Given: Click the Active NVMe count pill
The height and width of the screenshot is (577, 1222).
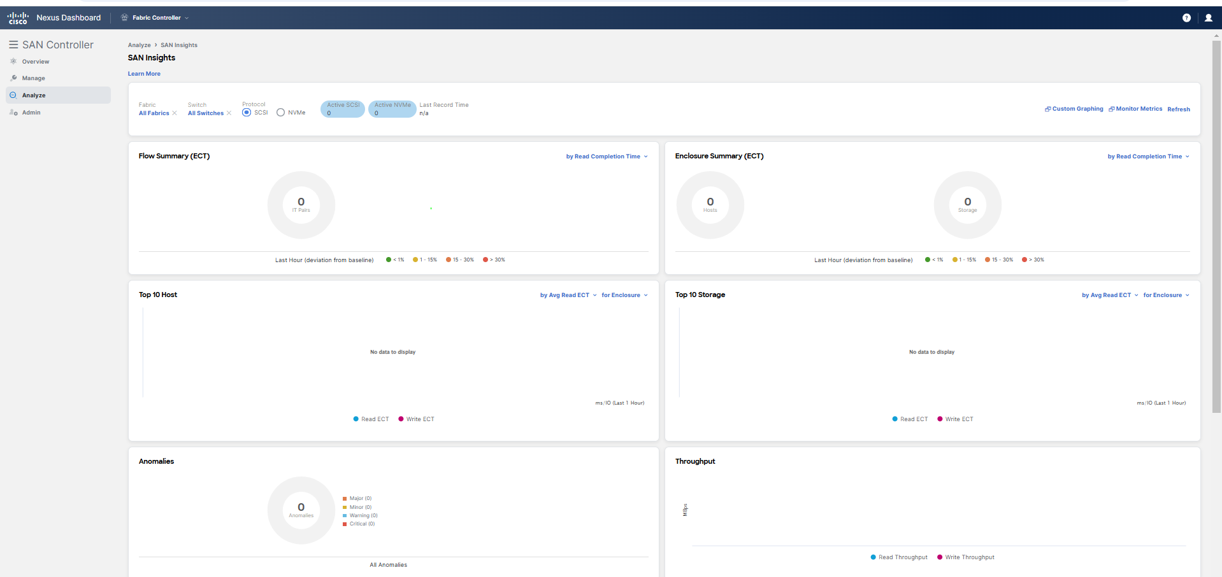Looking at the screenshot, I should point(392,109).
